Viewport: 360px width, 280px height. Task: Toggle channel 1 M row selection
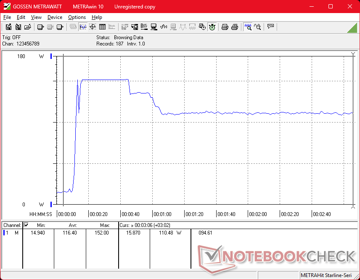tap(11, 233)
